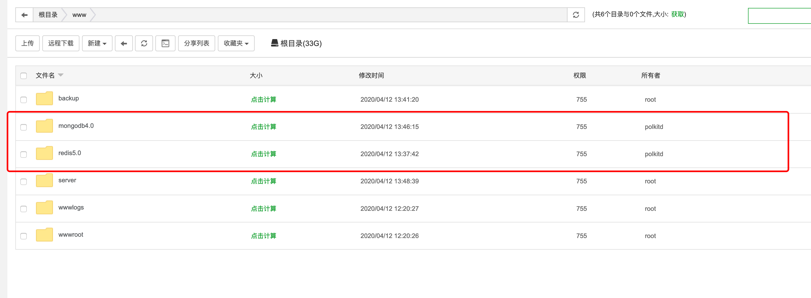This screenshot has height=298, width=811.
Task: Check the wwwlogs row checkbox
Action: click(24, 209)
